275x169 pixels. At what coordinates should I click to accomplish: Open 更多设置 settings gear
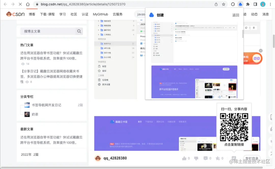coord(99,84)
